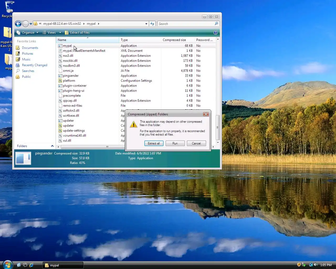Select the vcruntime140.dll file icon
Image resolution: width=336 pixels, height=269 pixels.
(x=60, y=136)
